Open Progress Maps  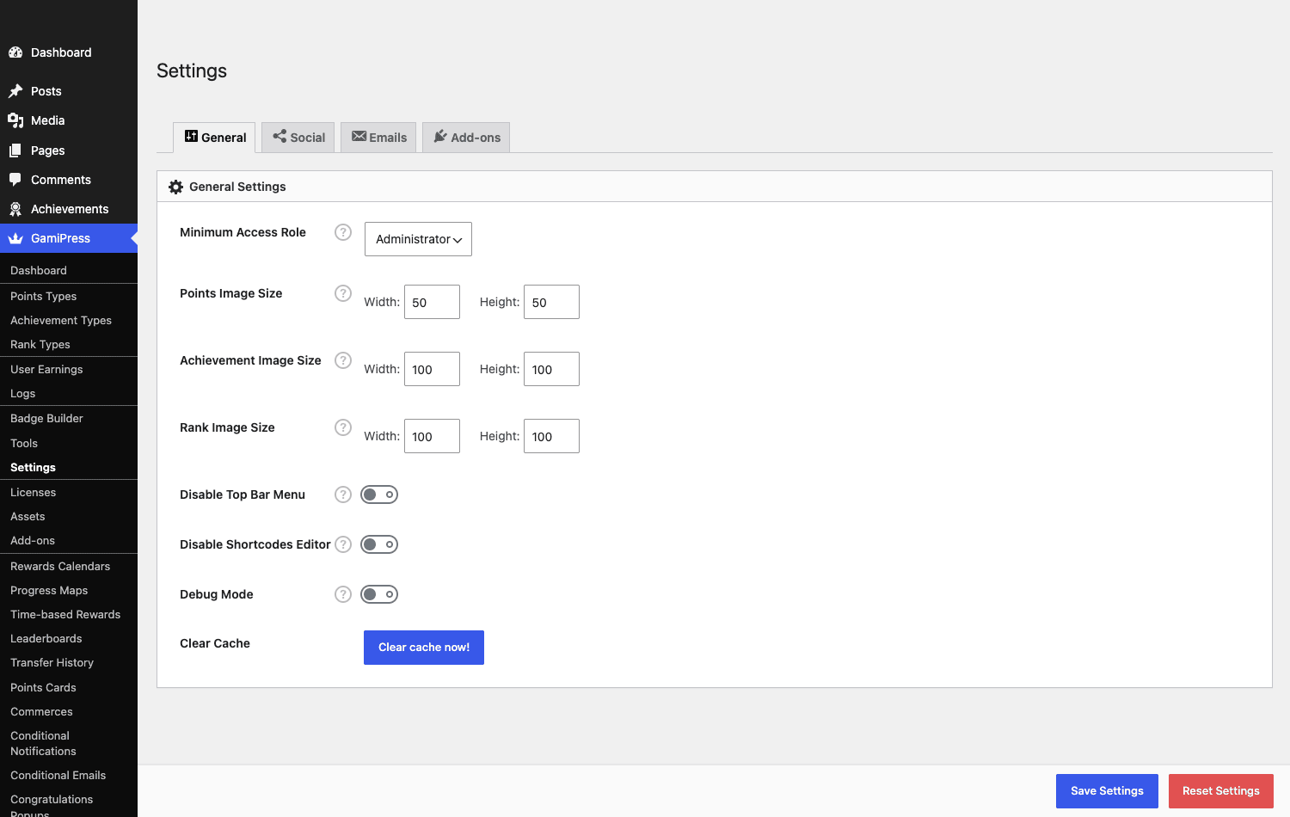click(69, 590)
